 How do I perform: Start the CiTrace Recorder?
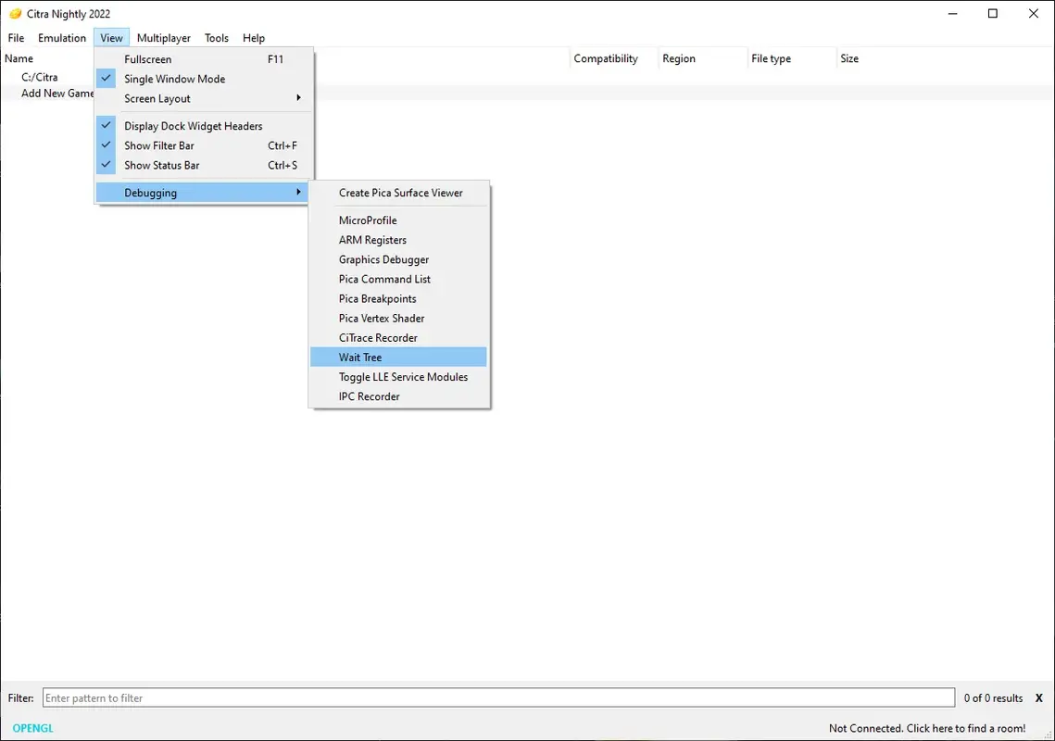coord(378,337)
